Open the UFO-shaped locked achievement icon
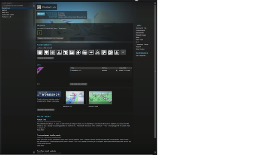Screen dimensions: 253x155 pyautogui.click(x=91, y=52)
